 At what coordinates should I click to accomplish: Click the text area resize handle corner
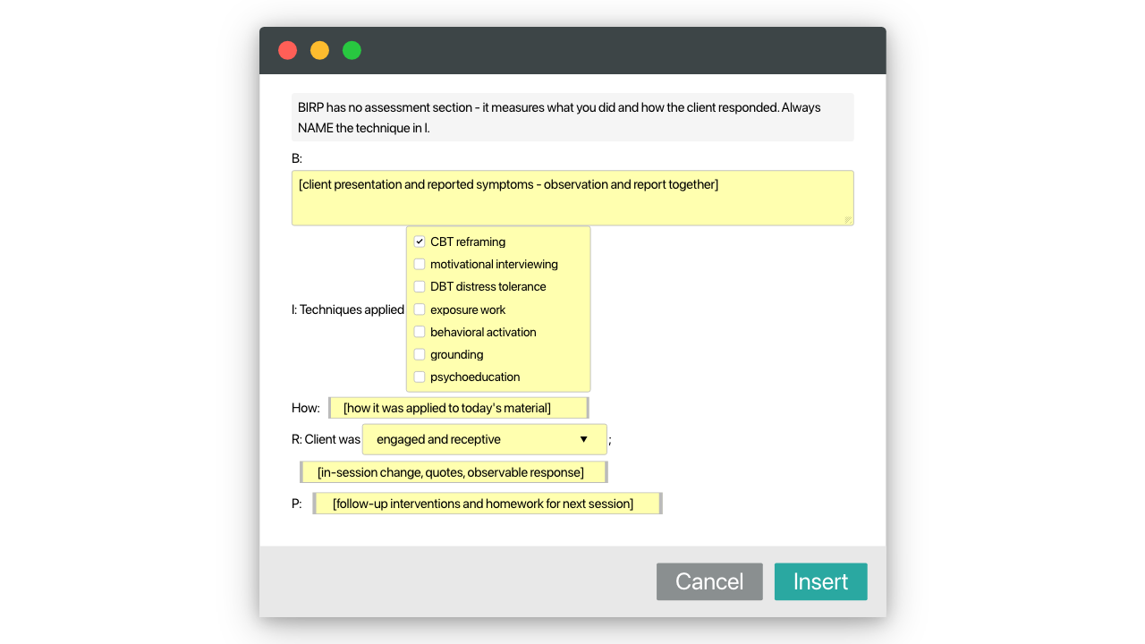848,219
